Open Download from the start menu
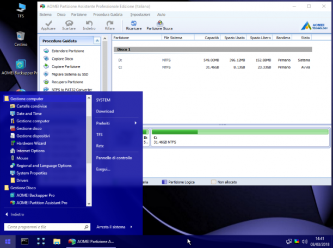This screenshot has height=248, width=333. click(105, 111)
